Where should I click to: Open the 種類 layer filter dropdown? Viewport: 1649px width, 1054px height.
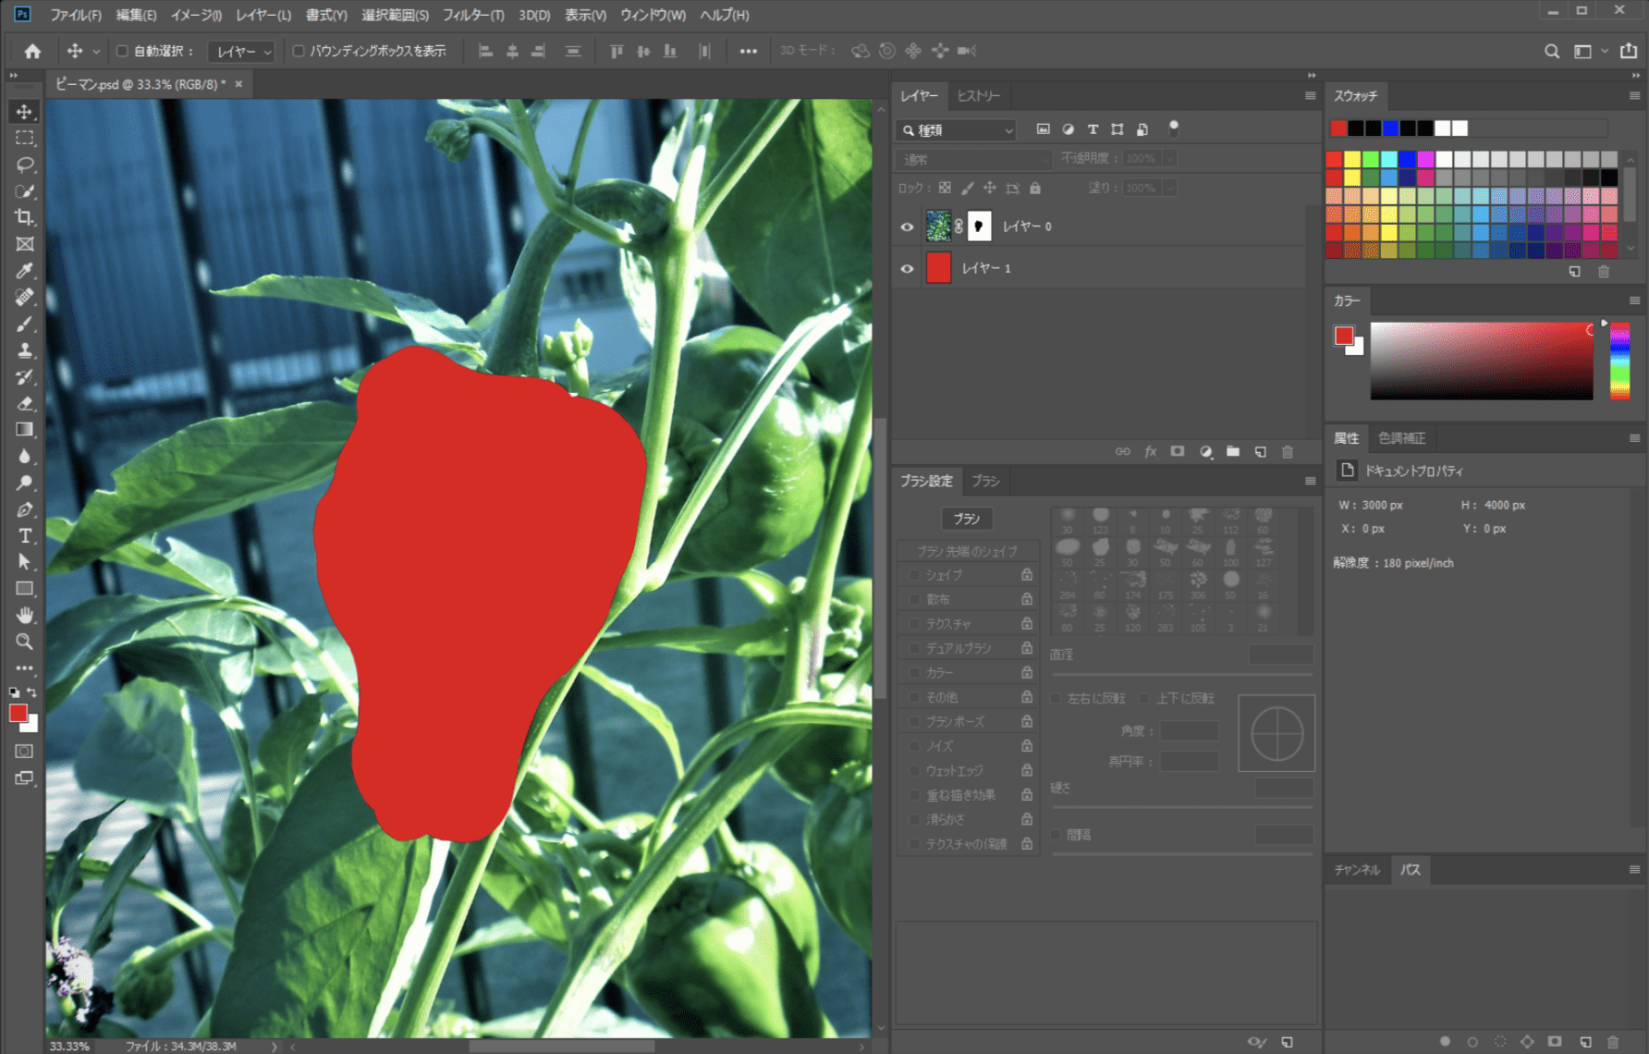point(958,130)
